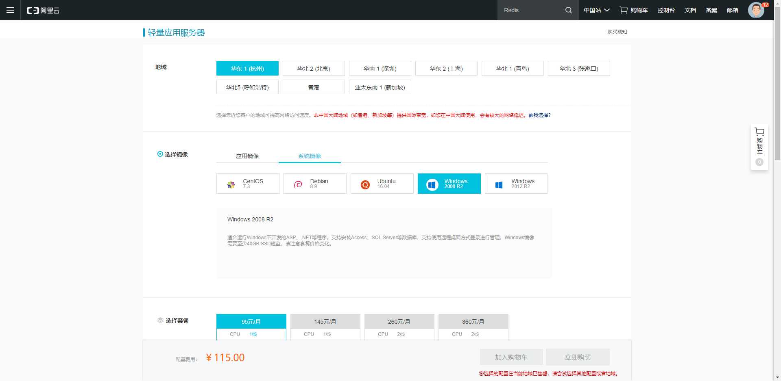The height and width of the screenshot is (381, 781).
Task: Click the 轻量应用服务器 page title
Action: pyautogui.click(x=176, y=32)
